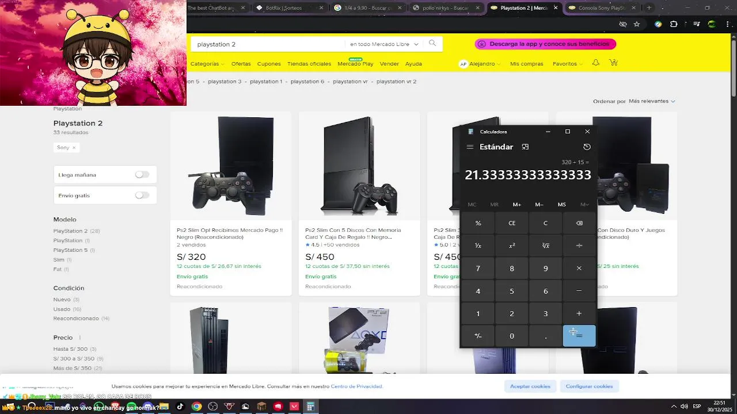The height and width of the screenshot is (414, 737).
Task: Click the Calculator CE button
Action: 512,223
